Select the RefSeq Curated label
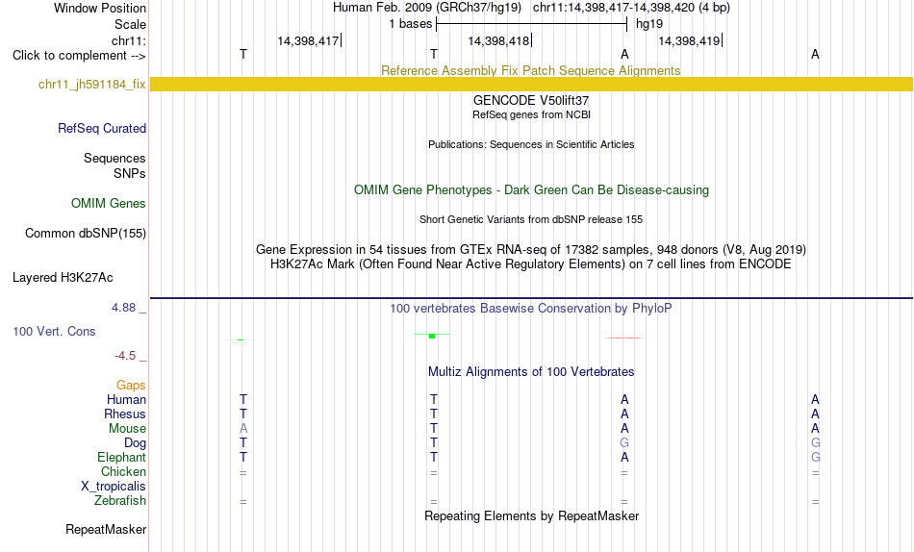Screen dimensions: 914x552 click(101, 128)
